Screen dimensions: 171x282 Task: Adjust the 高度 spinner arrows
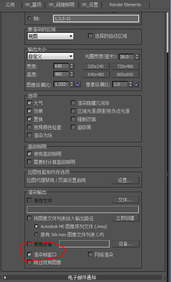[72, 74]
